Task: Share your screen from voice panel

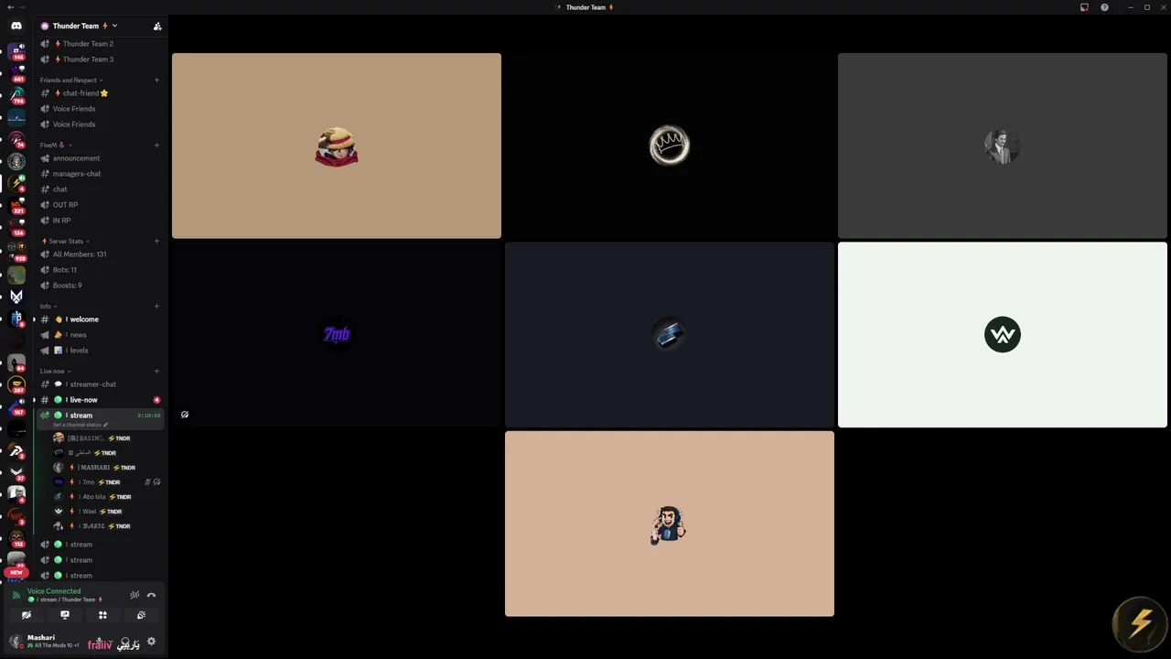Action: 65,615
